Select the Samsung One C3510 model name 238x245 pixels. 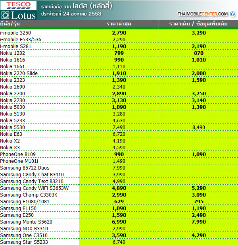pos(24,235)
